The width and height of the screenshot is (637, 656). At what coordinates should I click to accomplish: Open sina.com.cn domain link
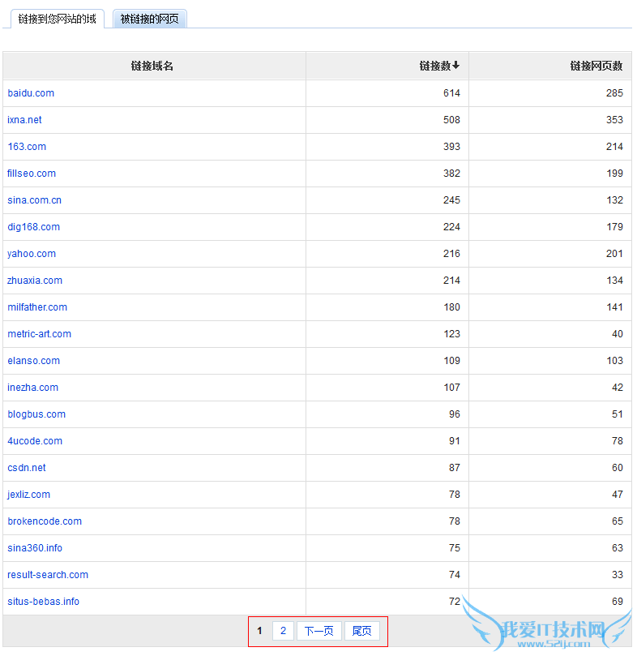34,200
